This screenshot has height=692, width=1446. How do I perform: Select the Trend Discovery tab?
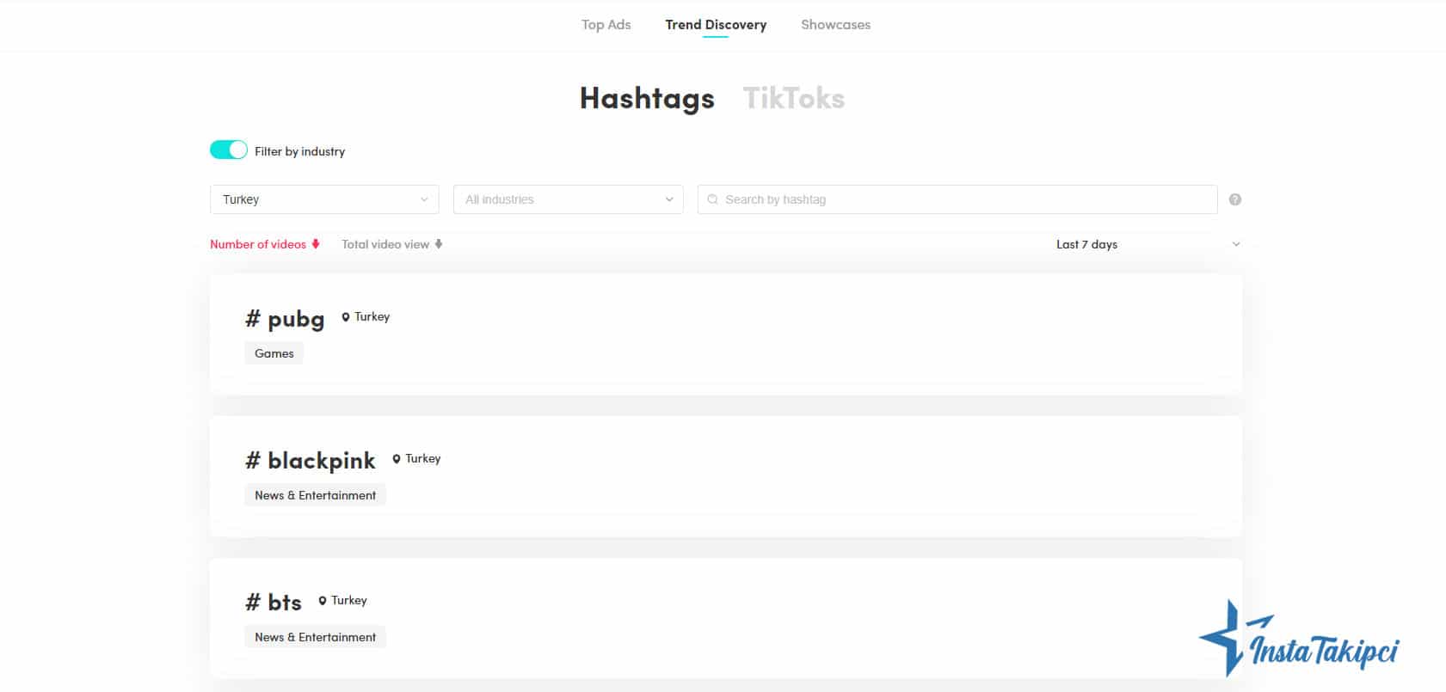(x=716, y=24)
